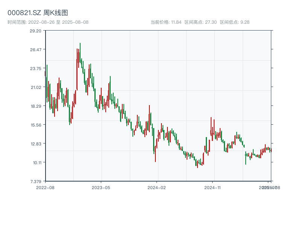This screenshot has width=301, height=226.
Task: Click the rightmost candlestick at the chart edge
Action: pyautogui.click(x=271, y=150)
